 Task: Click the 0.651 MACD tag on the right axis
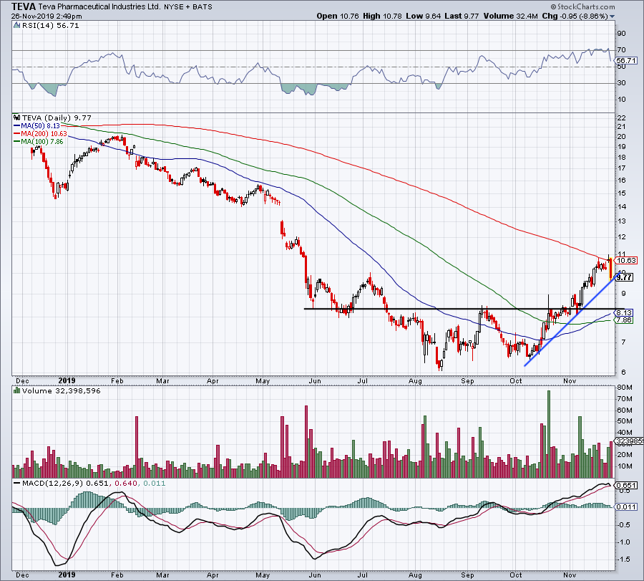tap(626, 485)
